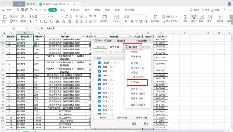Open the font size dropdown showing 10
The image size is (233, 132).
point(63,17)
